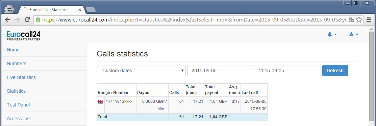Viewport: 376px width, 126px height.
Task: Open a new browser tab
Action: (x=91, y=10)
